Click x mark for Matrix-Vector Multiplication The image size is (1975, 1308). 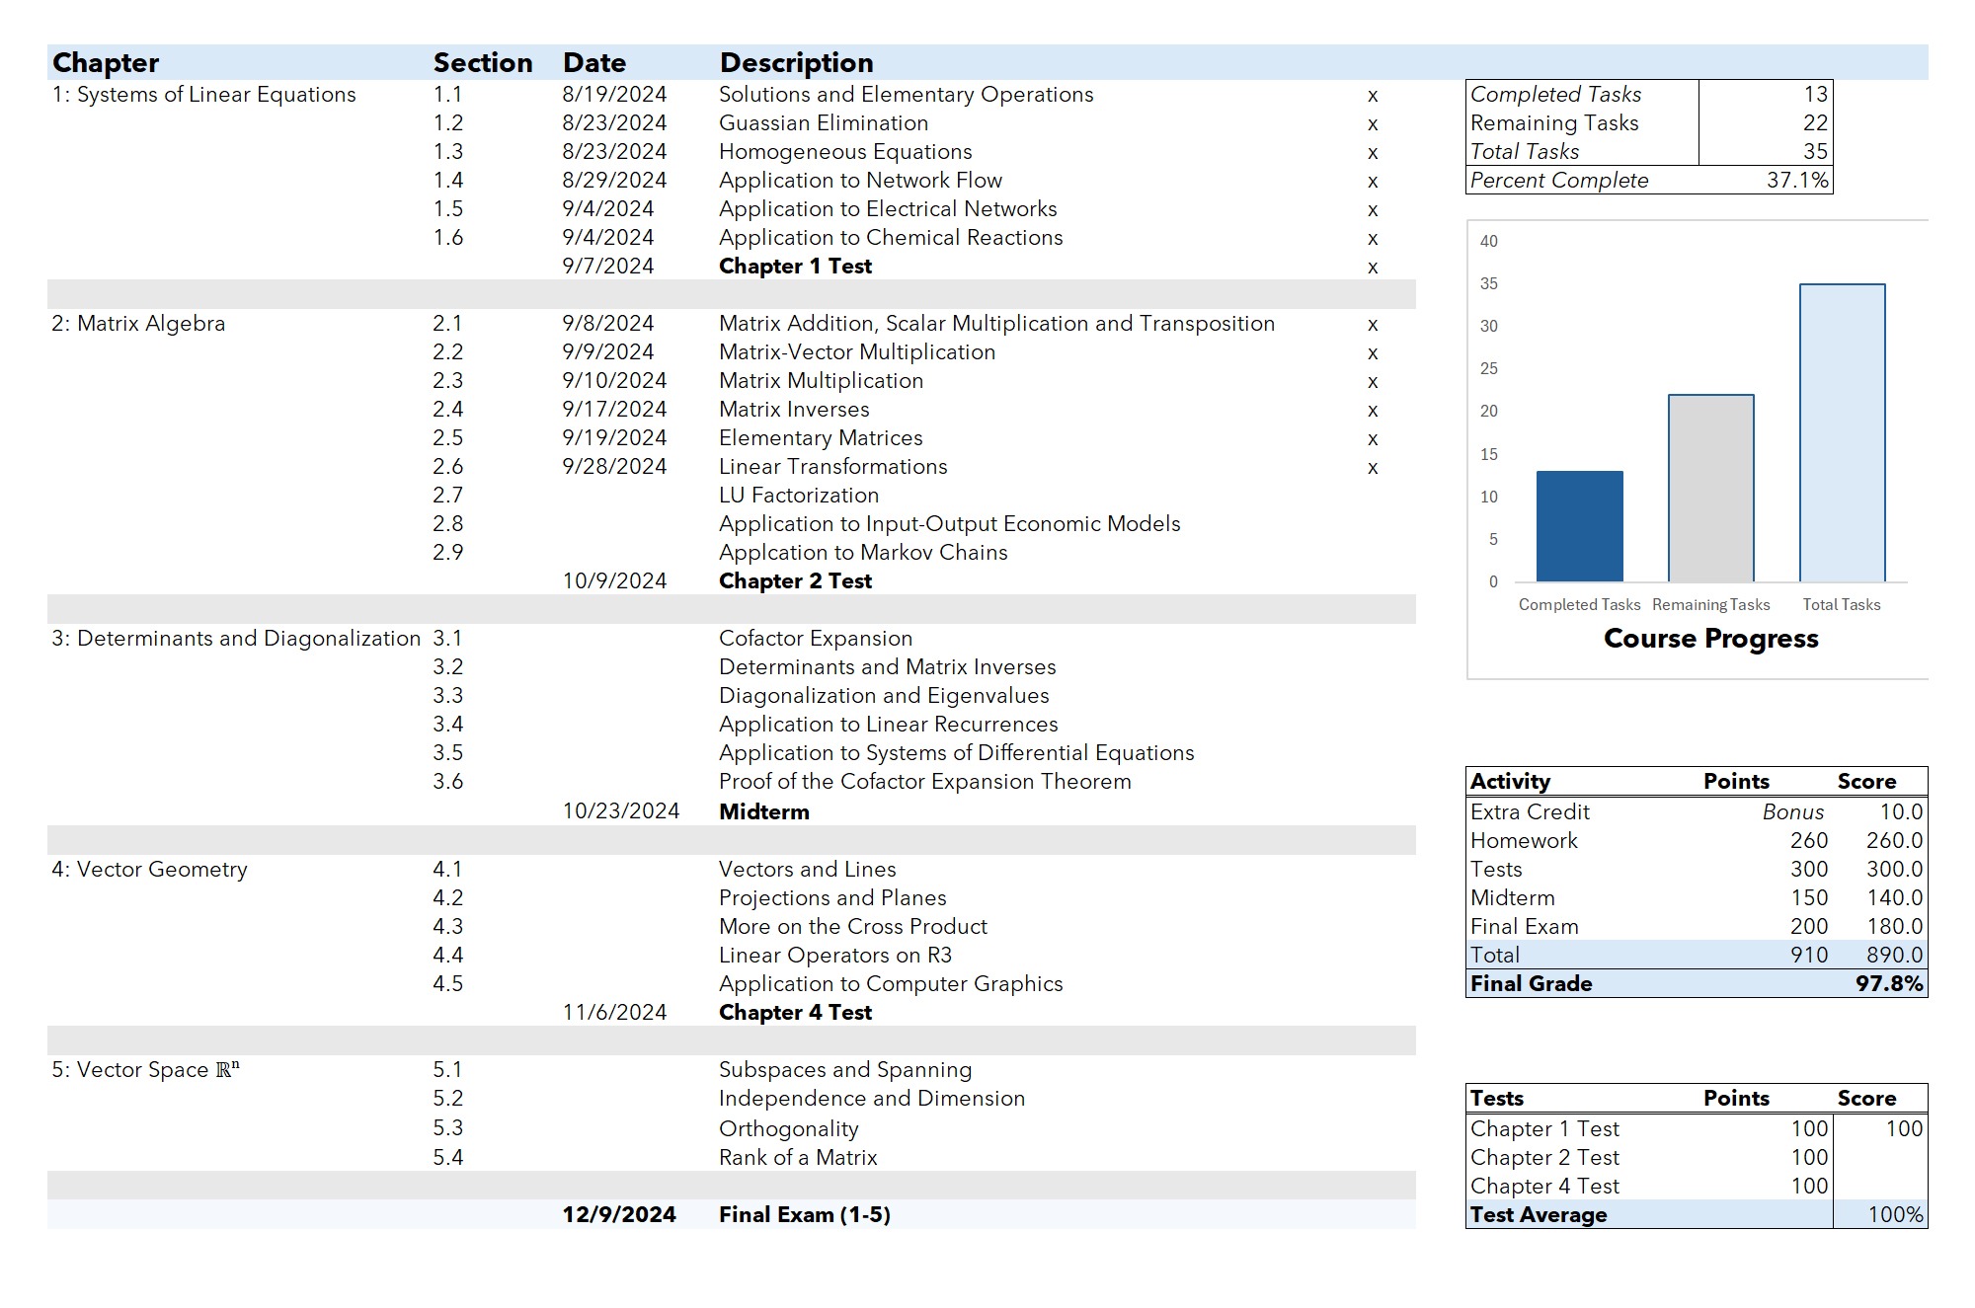pos(1373,353)
